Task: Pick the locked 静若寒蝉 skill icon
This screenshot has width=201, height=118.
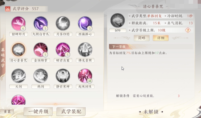Action: click(63, 76)
